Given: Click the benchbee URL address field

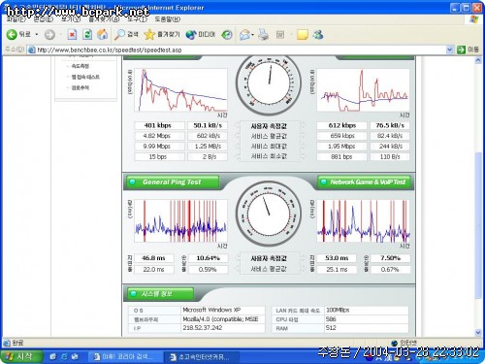Looking at the screenshot, I should click(237, 50).
